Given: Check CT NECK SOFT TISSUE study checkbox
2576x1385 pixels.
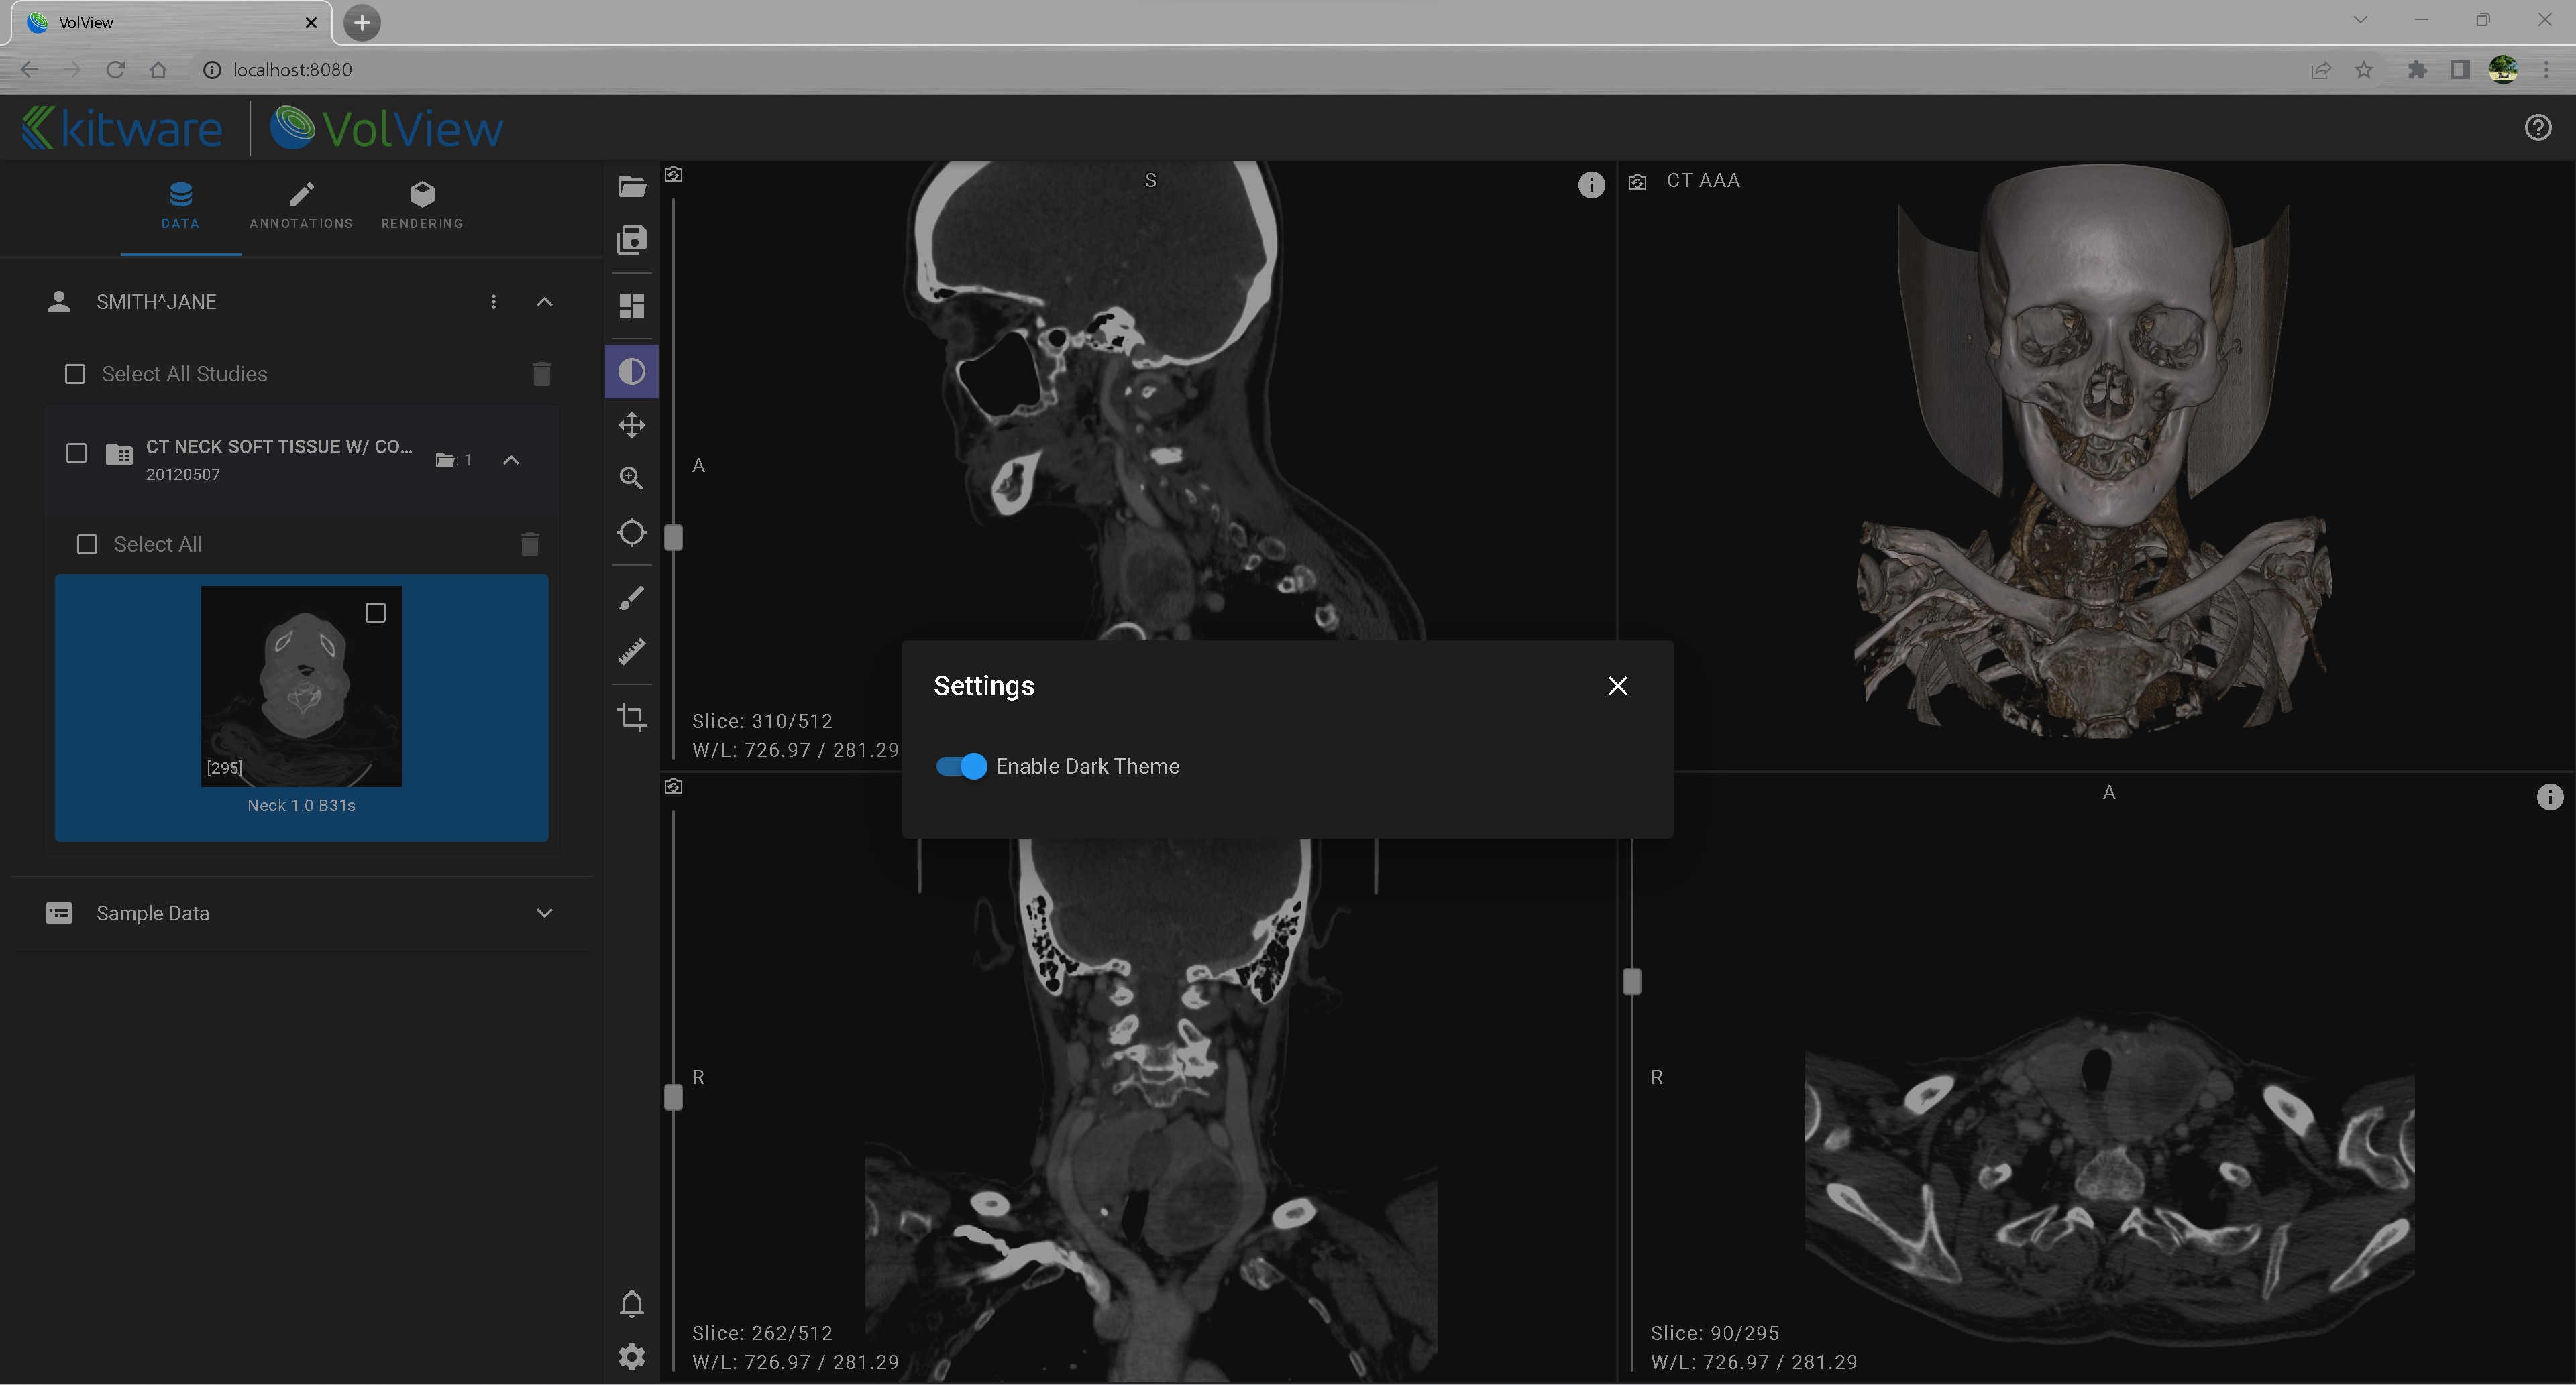Looking at the screenshot, I should (x=76, y=454).
